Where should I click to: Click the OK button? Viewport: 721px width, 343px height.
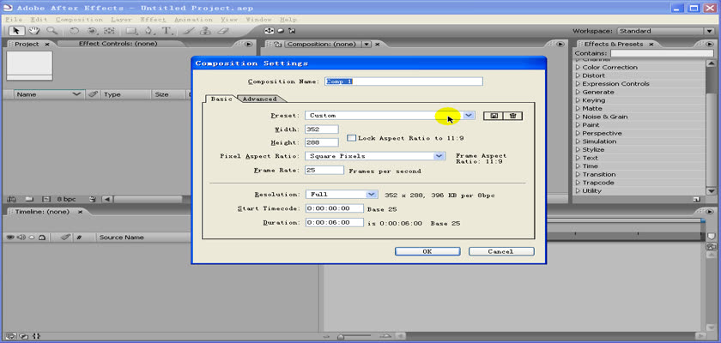coord(427,251)
